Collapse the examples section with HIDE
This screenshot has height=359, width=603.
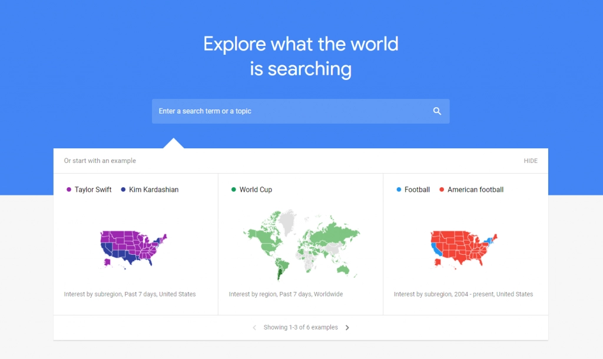tap(531, 161)
